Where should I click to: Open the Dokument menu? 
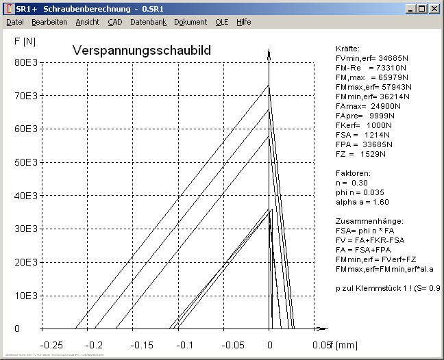[190, 22]
